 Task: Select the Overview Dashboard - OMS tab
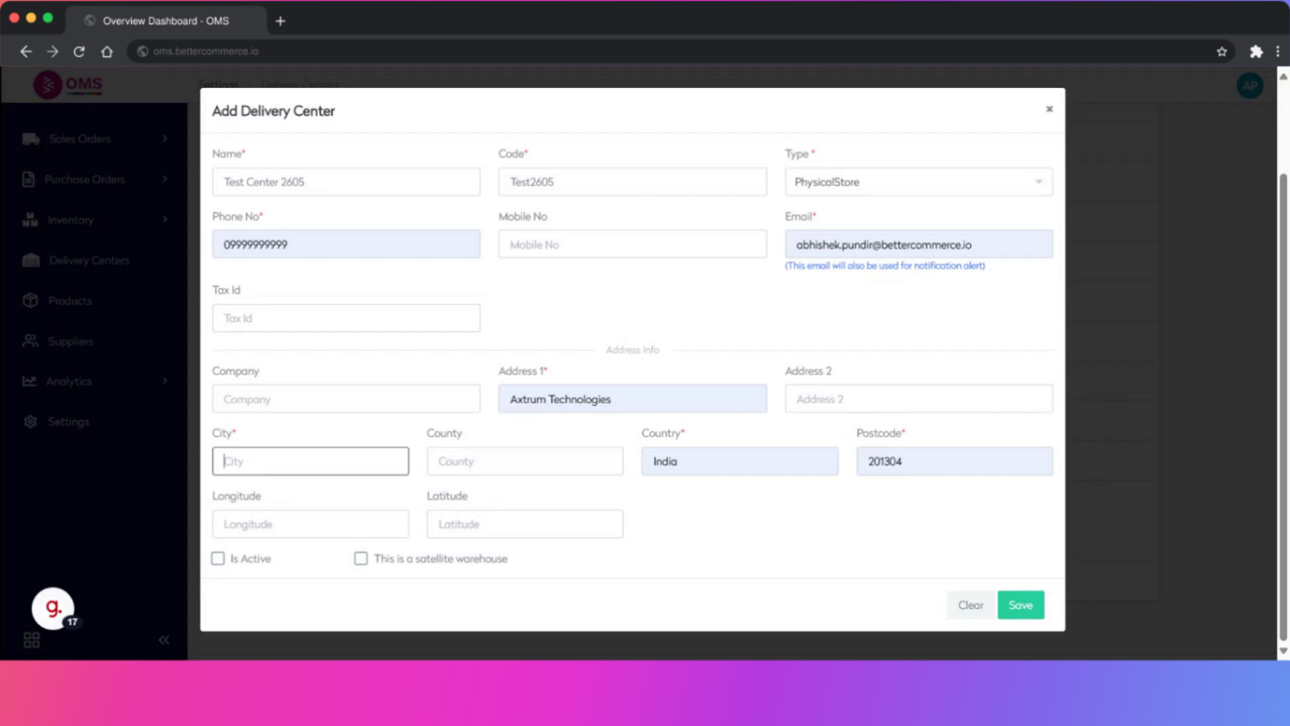pos(165,21)
